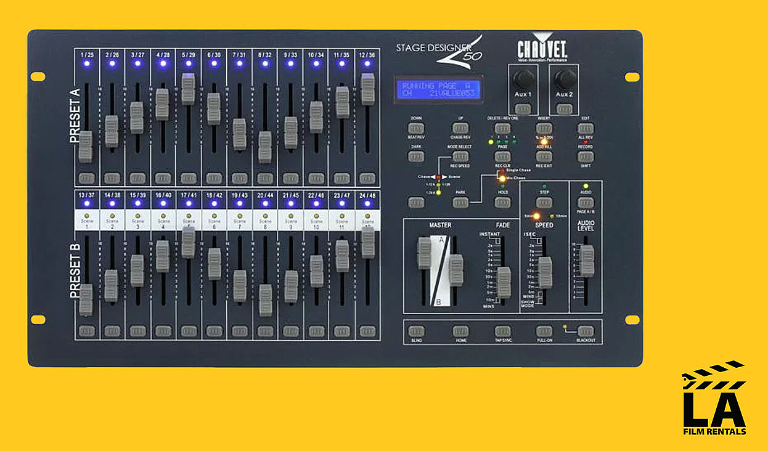This screenshot has width=768, height=451.
Task: Push the STEP button above SPEED
Action: tap(544, 202)
